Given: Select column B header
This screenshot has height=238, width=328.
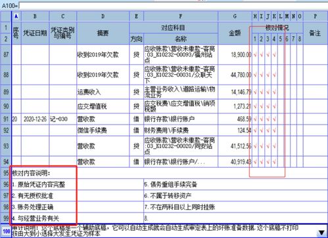Looking at the screenshot, I should pos(35,16).
